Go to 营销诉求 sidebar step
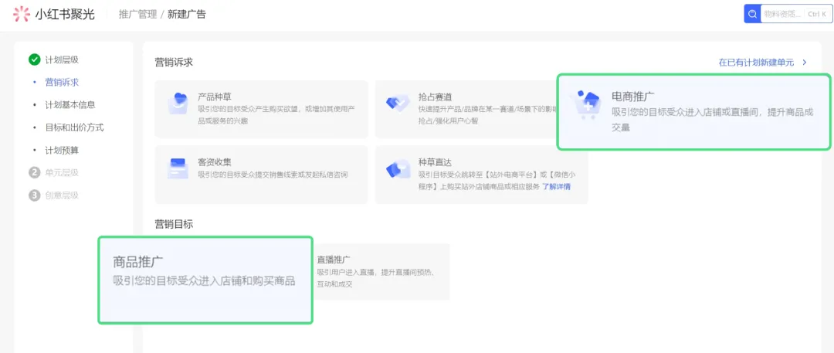The height and width of the screenshot is (353, 834). click(62, 83)
